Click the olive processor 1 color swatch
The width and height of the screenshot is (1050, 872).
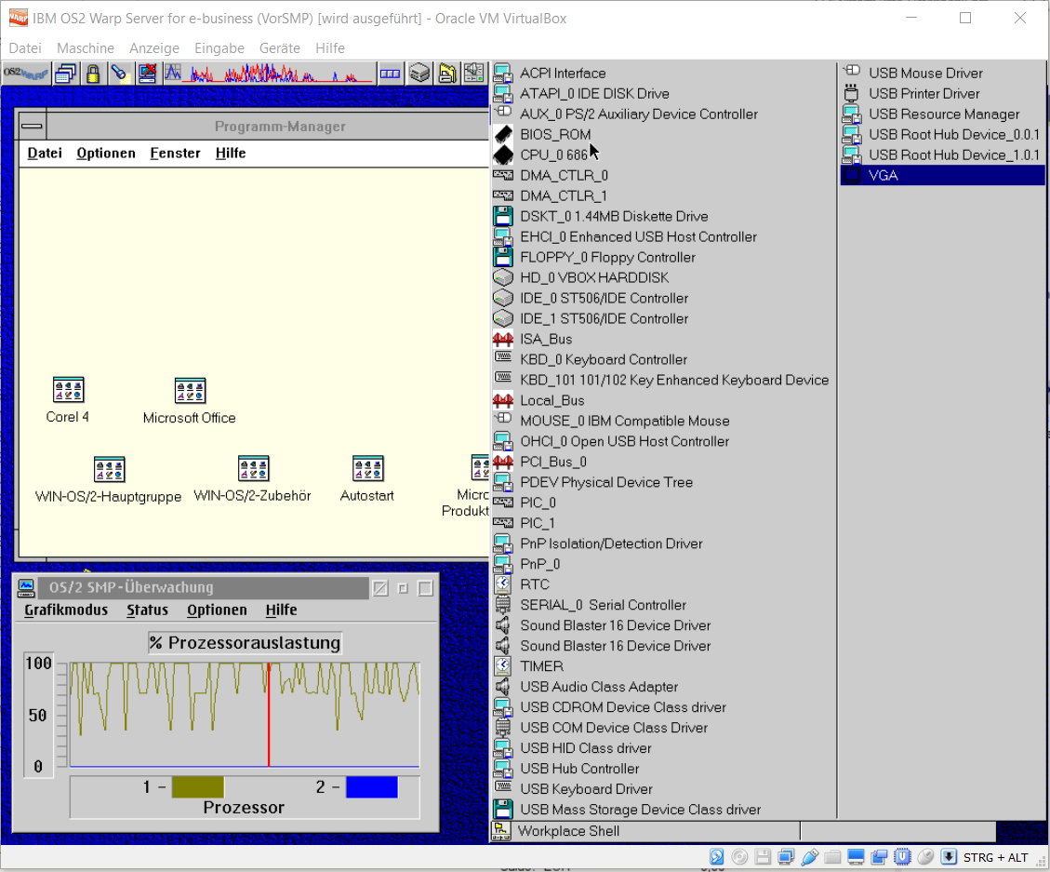pyautogui.click(x=197, y=787)
